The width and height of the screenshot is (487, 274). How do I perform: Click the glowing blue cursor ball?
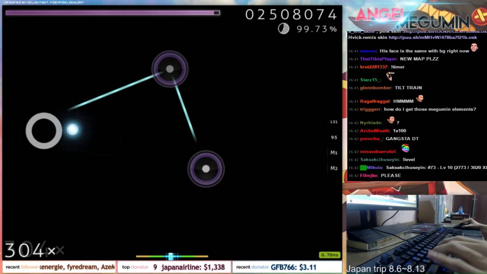pyautogui.click(x=72, y=129)
